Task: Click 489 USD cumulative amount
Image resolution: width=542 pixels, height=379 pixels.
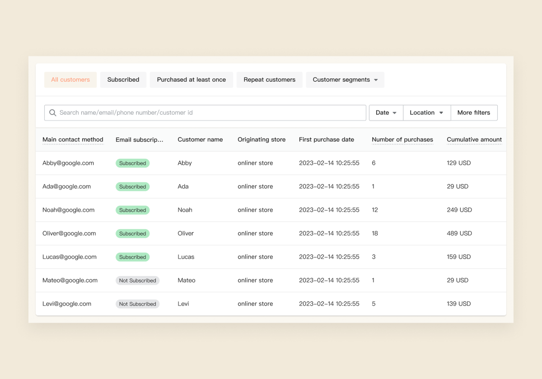Action: click(x=459, y=234)
